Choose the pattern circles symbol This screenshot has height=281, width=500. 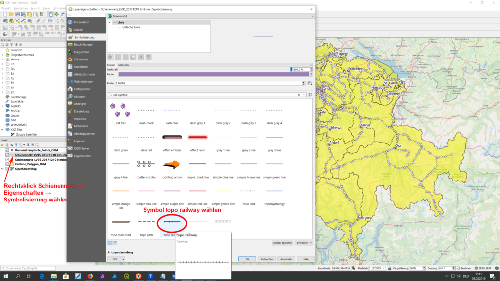tap(146, 164)
